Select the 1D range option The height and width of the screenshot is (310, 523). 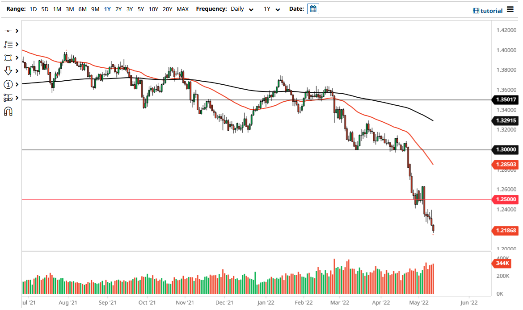click(x=33, y=8)
